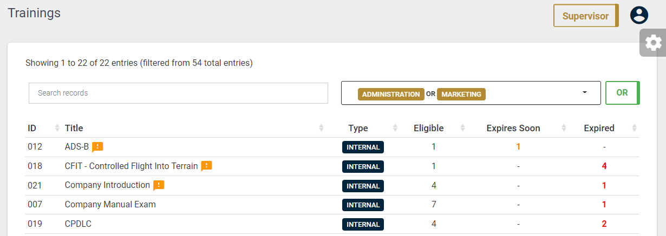Open the user profile avatar icon

[x=639, y=15]
